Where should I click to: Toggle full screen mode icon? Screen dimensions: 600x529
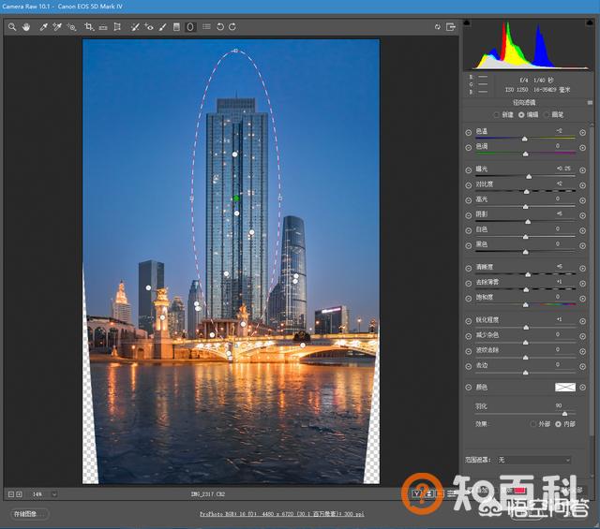(451, 27)
